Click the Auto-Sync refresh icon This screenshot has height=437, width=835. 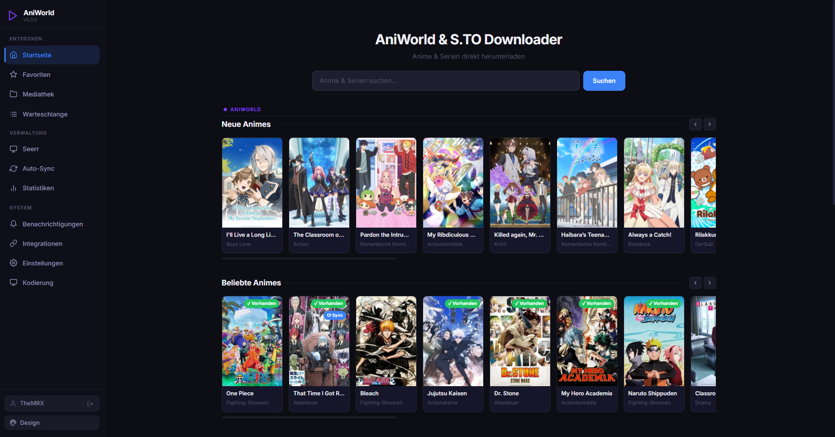pos(13,169)
